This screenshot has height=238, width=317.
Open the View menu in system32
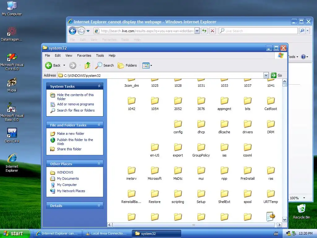click(x=69, y=55)
